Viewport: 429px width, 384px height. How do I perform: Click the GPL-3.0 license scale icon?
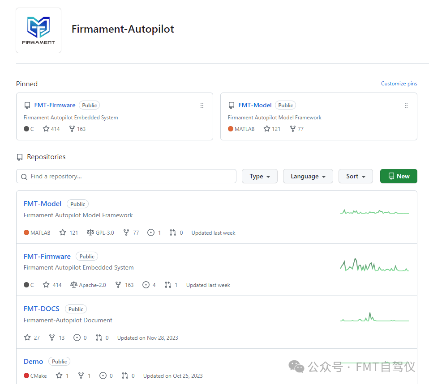coord(90,232)
